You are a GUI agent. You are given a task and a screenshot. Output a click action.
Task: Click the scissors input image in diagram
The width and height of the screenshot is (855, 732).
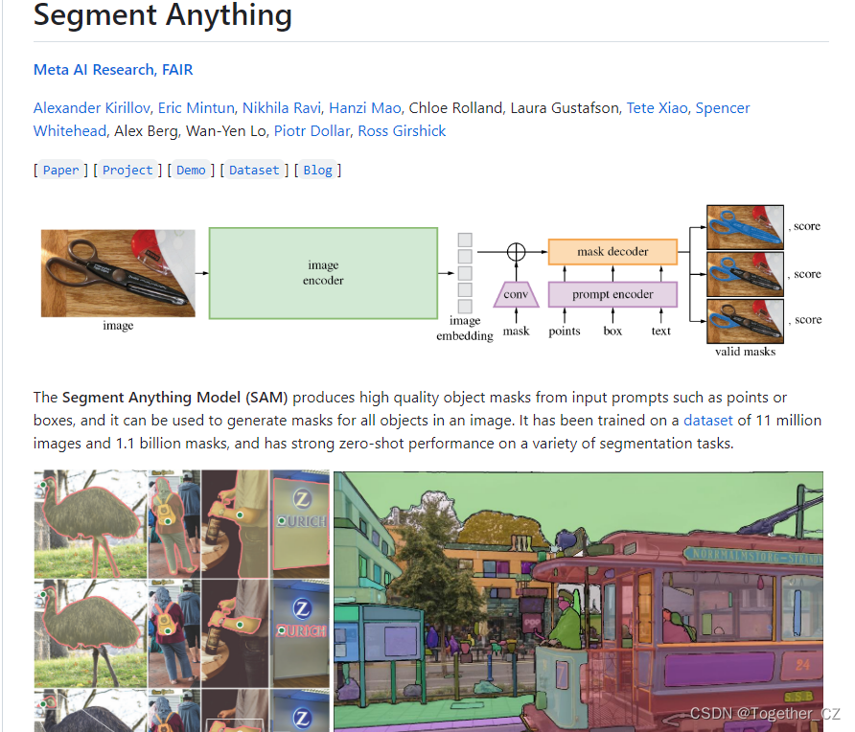pos(118,273)
